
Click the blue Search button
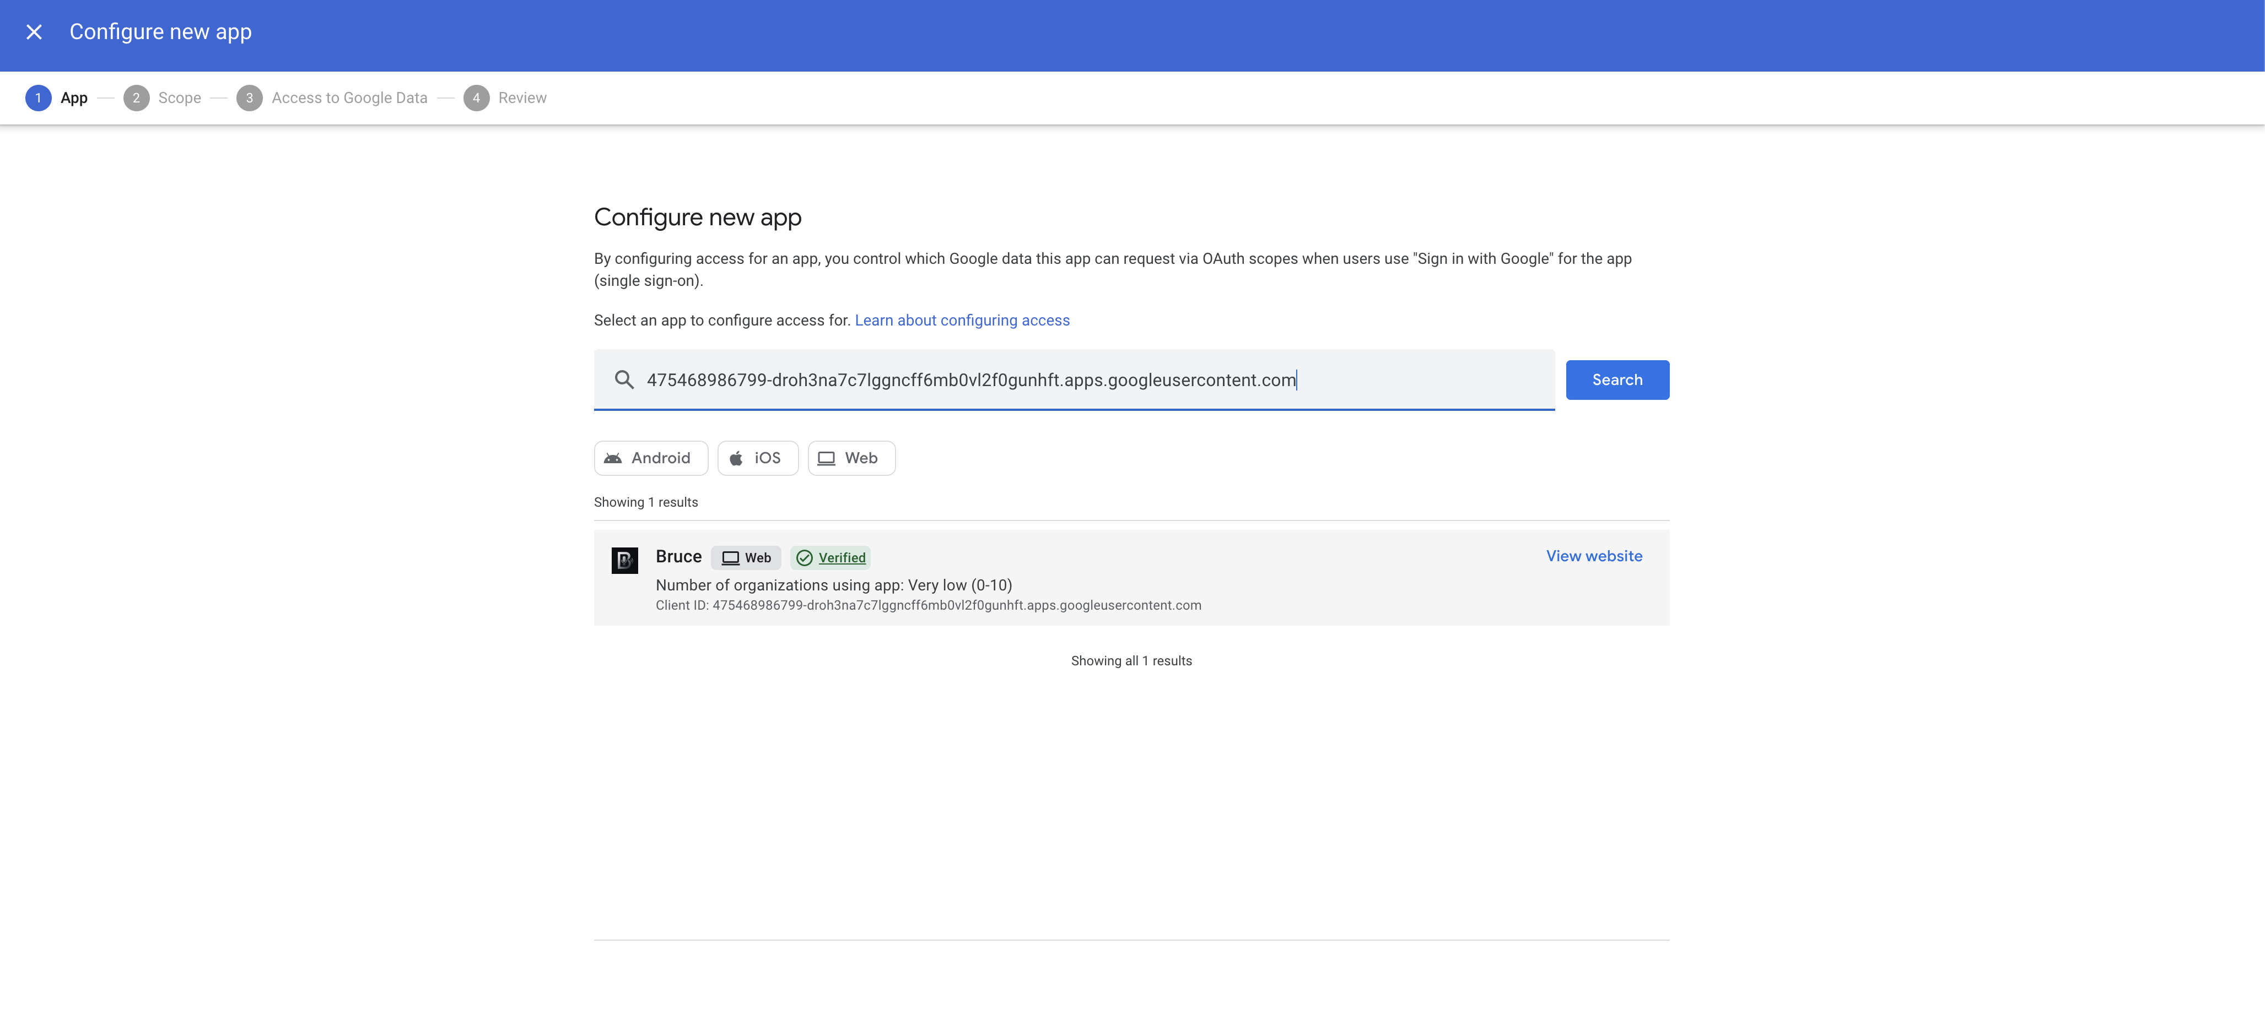[x=1617, y=379]
